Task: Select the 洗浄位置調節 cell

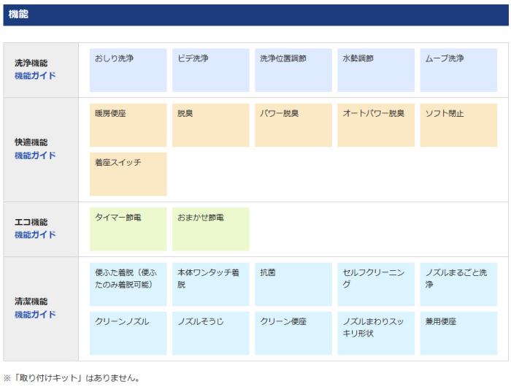Action: click(x=293, y=70)
